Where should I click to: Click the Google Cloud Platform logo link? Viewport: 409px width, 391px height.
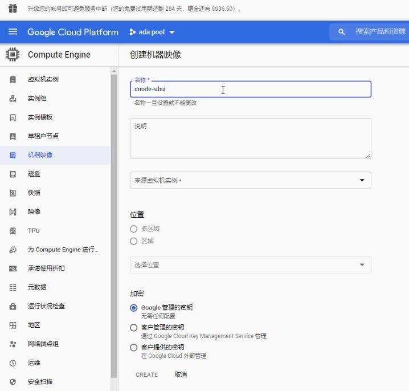(73, 32)
